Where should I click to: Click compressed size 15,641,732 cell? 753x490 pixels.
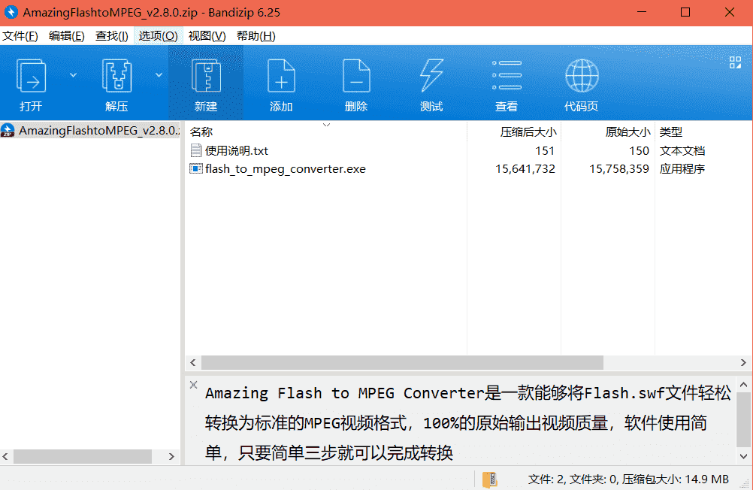525,169
